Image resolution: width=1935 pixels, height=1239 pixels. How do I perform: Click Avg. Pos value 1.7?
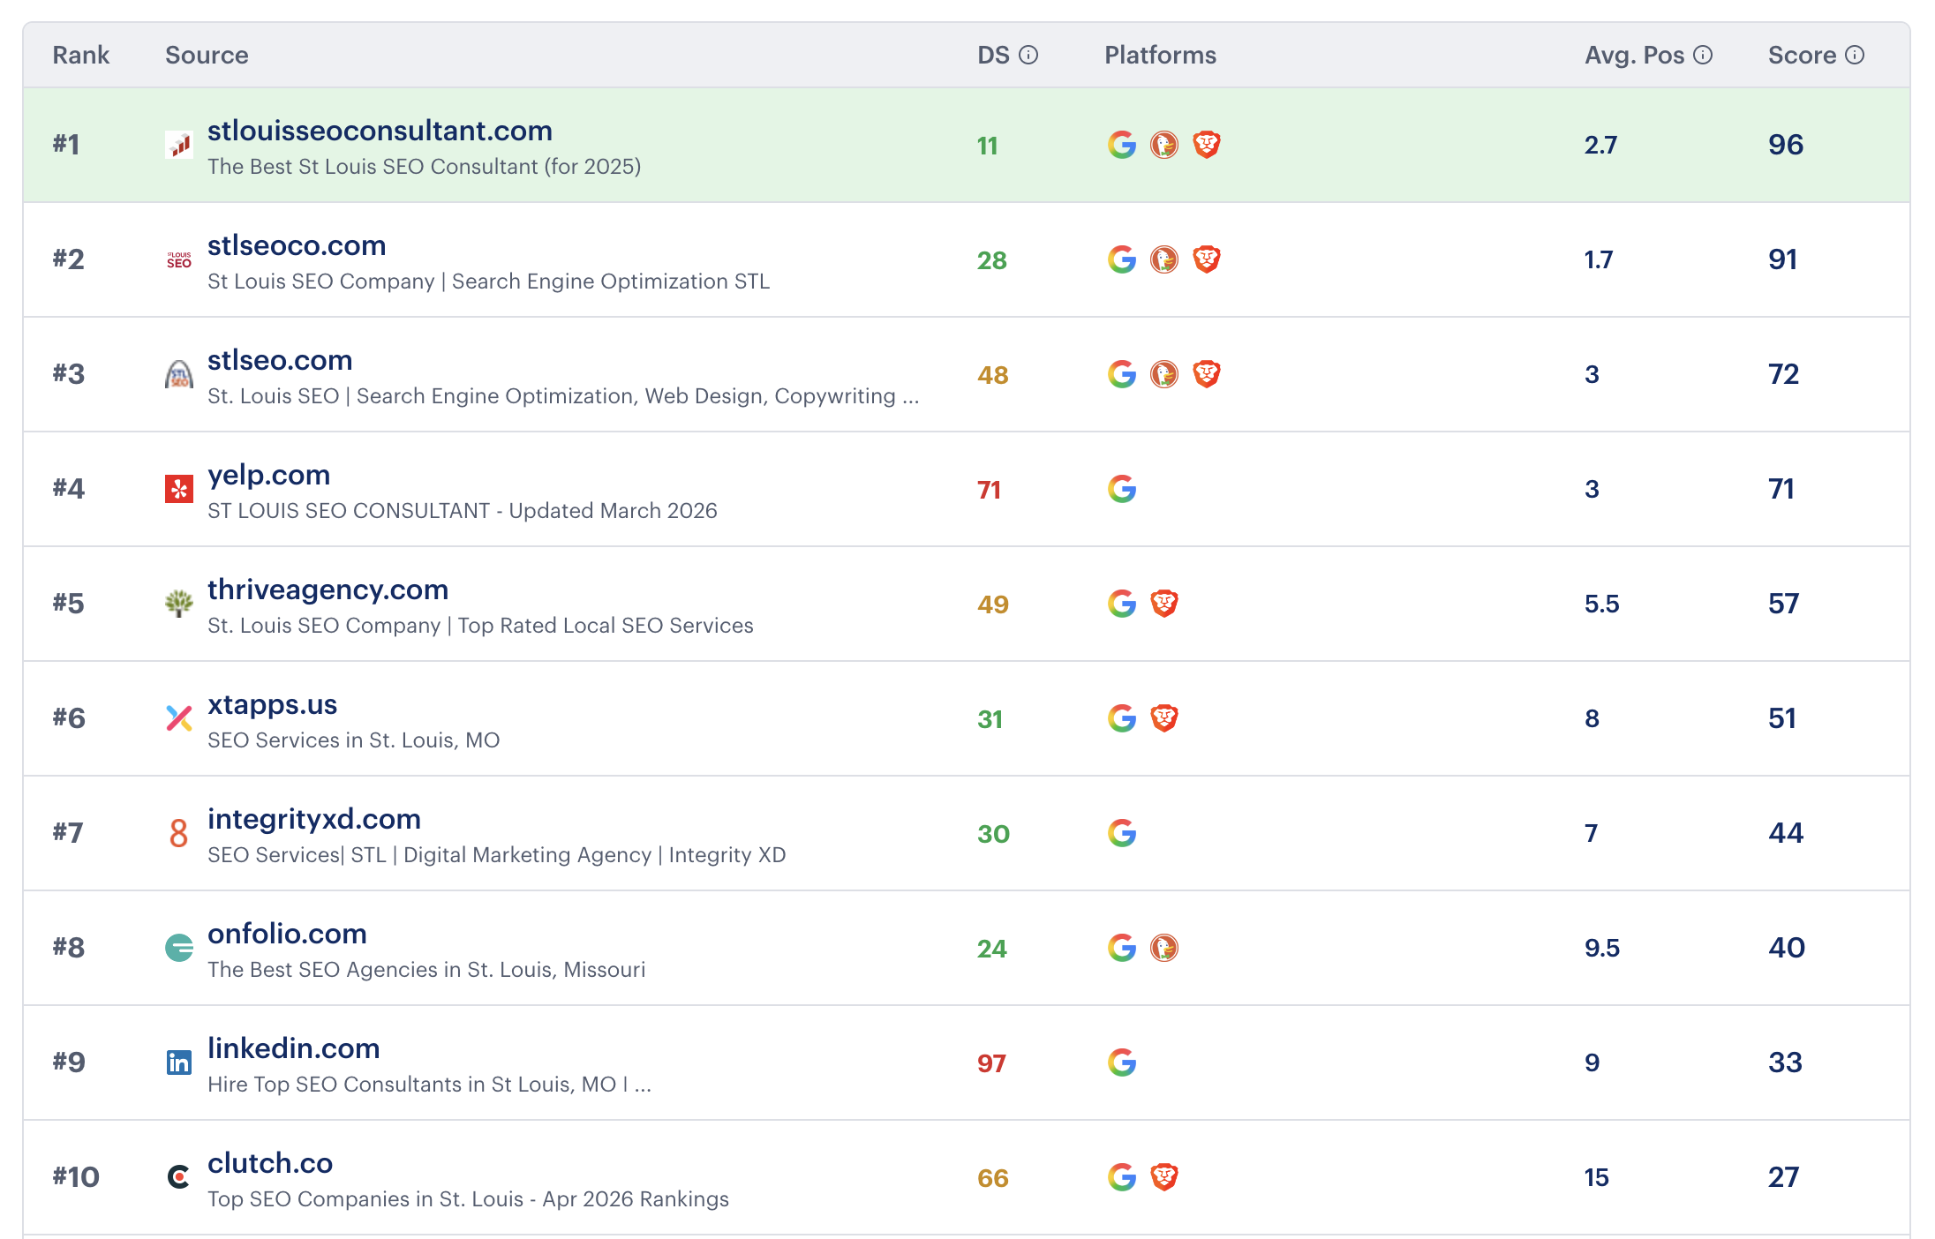[x=1599, y=259]
